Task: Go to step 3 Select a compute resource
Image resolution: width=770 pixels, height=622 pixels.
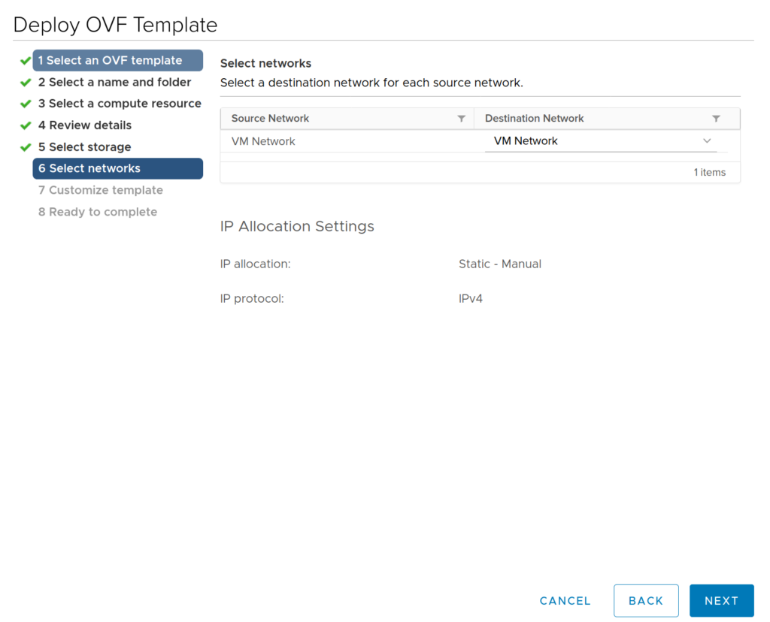Action: click(120, 104)
